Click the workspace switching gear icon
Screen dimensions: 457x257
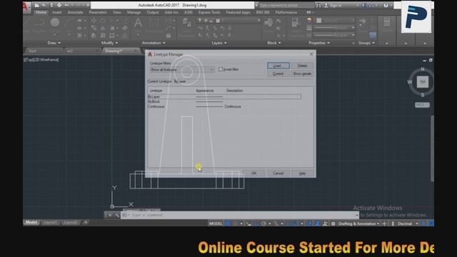(333, 223)
